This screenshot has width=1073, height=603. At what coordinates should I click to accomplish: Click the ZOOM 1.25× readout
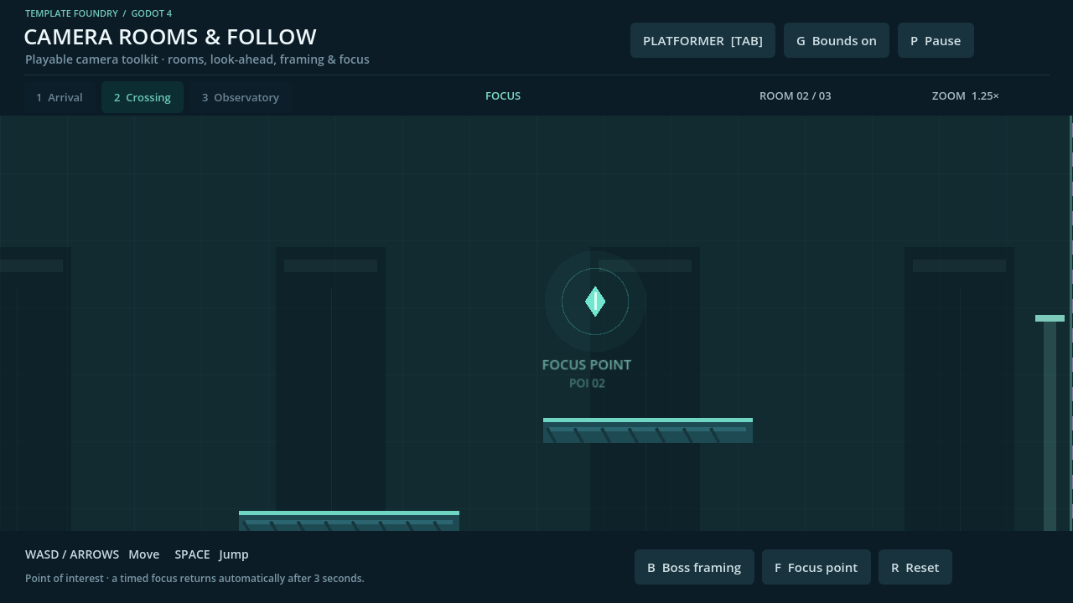pyautogui.click(x=966, y=95)
